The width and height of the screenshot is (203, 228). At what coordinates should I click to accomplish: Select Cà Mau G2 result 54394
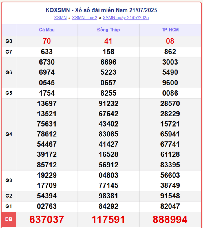tap(47, 196)
